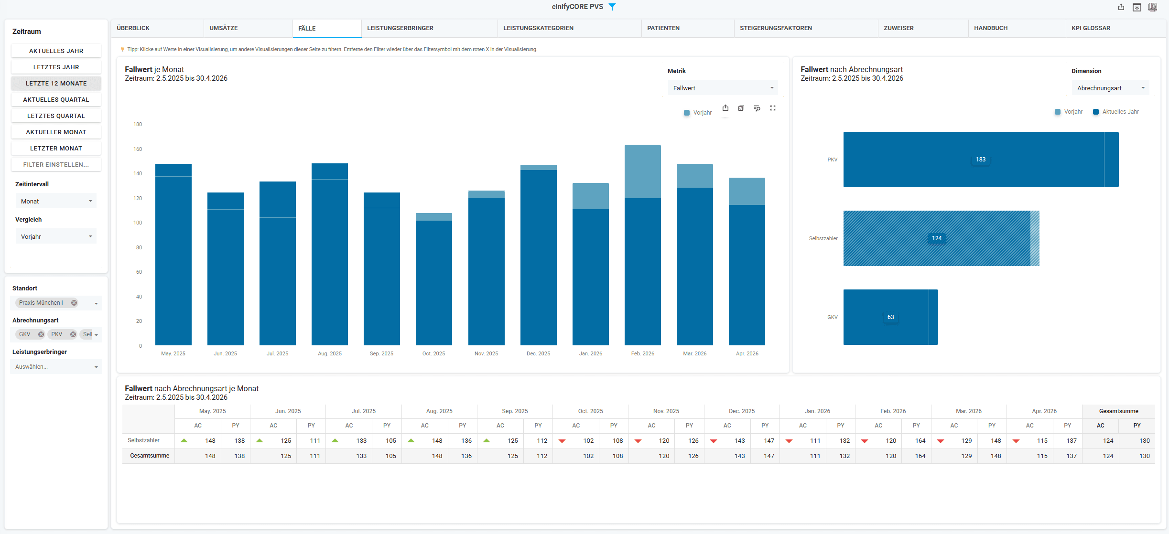Remove the PKV chip from Abrechnungsart

click(73, 334)
